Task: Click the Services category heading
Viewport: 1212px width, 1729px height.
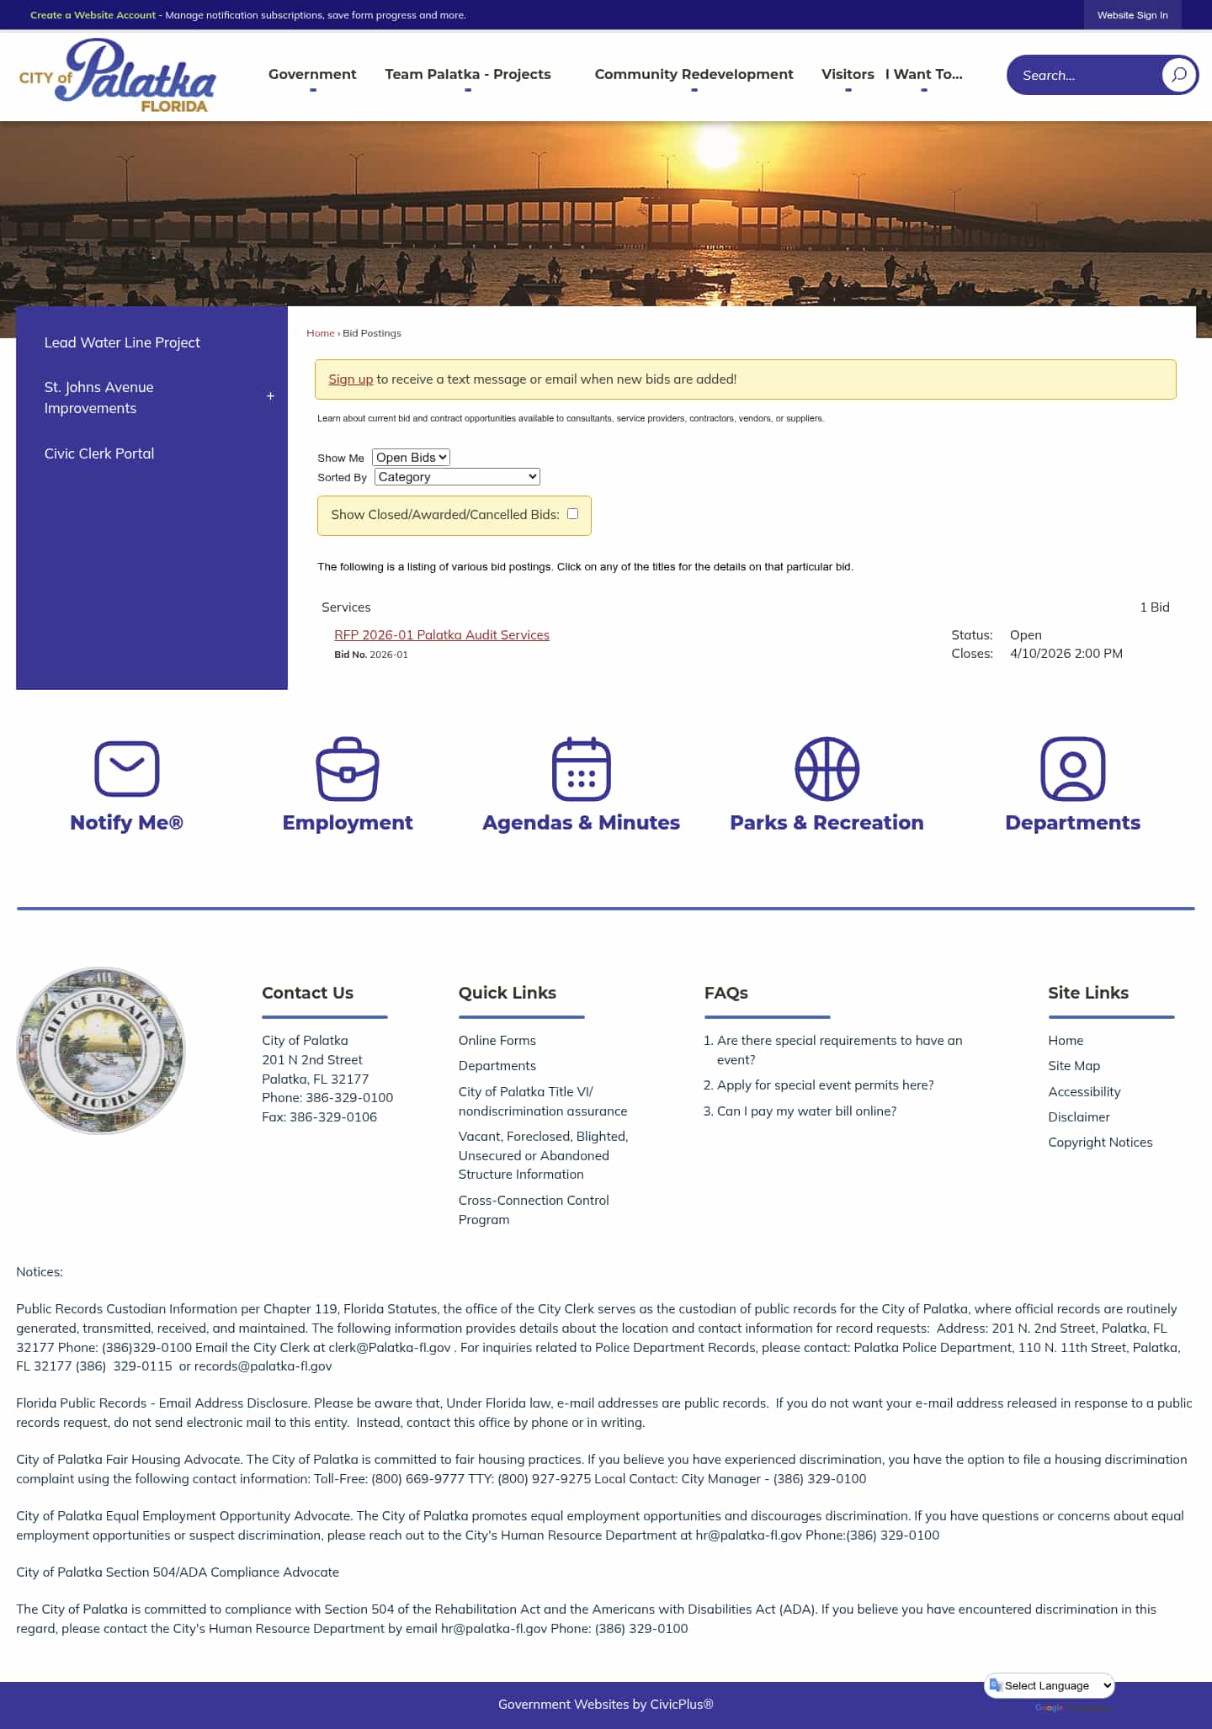Action: tap(346, 607)
